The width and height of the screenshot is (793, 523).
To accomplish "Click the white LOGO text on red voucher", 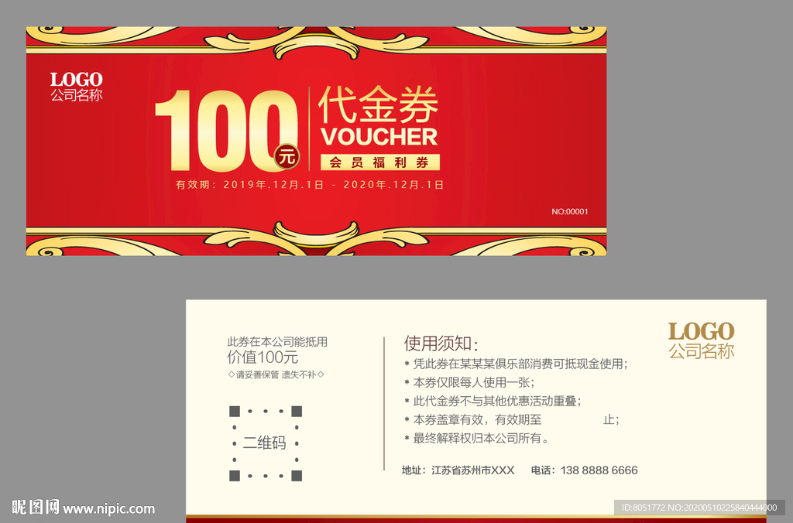I will [77, 80].
